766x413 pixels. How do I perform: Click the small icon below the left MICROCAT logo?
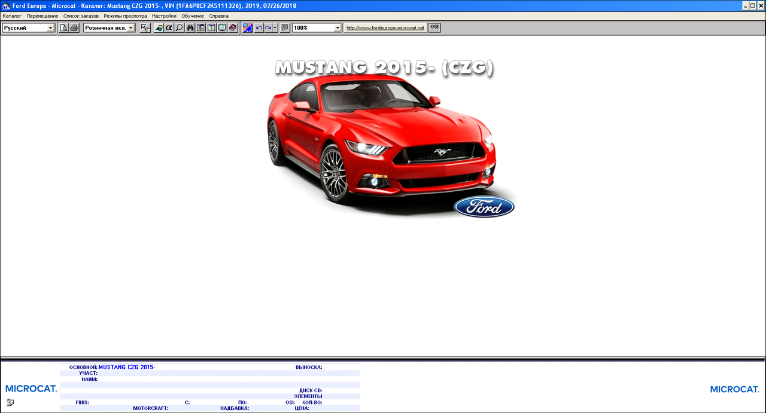coord(10,402)
